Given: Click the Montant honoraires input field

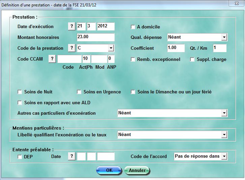Looking at the screenshot, I should point(96,37).
